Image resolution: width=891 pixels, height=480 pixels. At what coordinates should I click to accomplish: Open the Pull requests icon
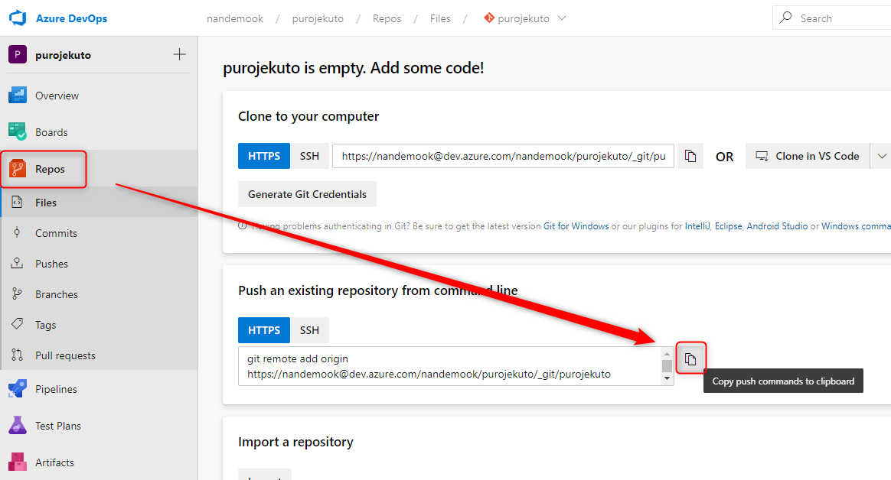tap(17, 355)
